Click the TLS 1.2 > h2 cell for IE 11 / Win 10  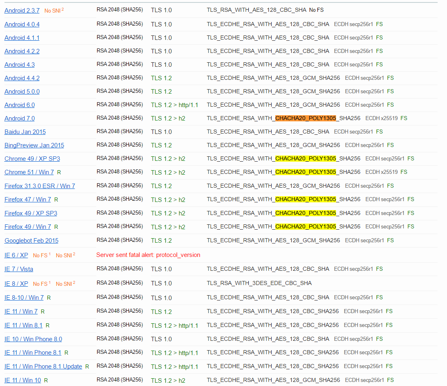click(x=168, y=381)
